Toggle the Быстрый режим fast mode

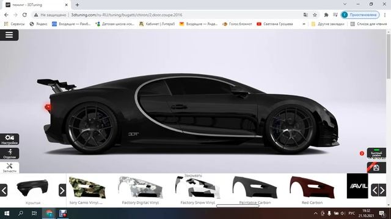376,153
